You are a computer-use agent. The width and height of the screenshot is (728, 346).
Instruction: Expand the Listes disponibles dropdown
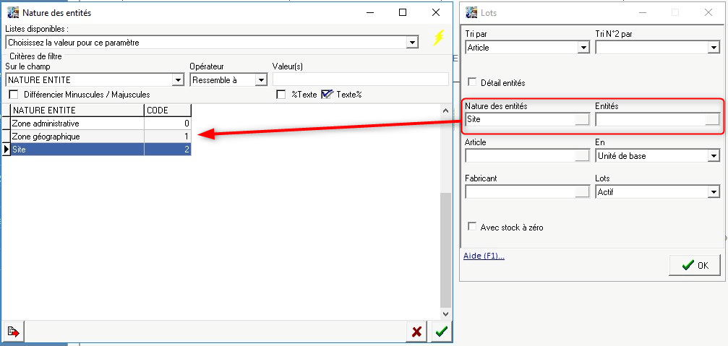tap(412, 43)
